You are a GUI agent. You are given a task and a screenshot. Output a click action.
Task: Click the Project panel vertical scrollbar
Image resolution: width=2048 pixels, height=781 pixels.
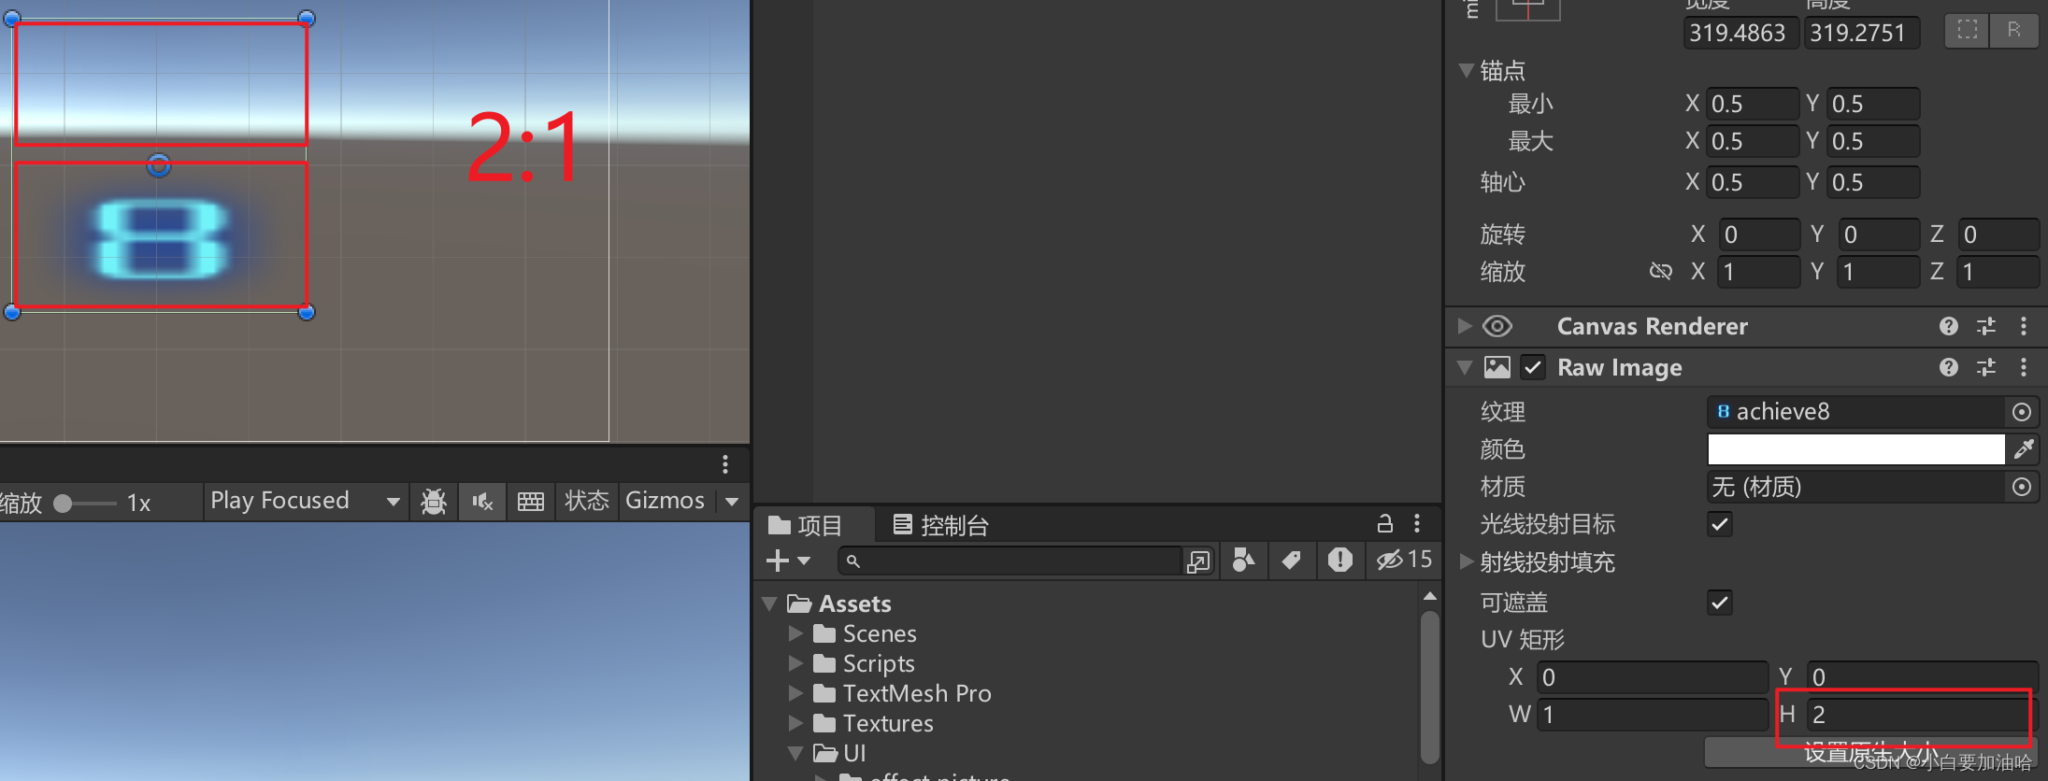point(1429,687)
